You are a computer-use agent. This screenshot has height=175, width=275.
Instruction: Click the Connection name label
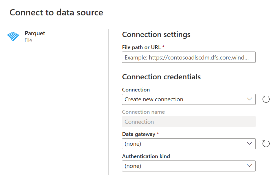point(143,112)
